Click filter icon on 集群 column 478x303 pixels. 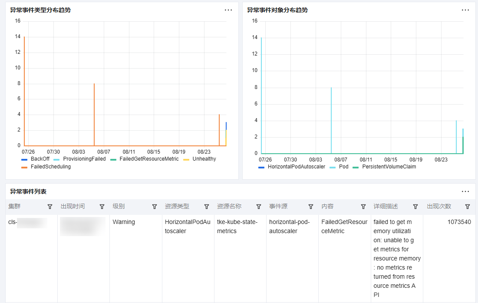tap(50, 207)
